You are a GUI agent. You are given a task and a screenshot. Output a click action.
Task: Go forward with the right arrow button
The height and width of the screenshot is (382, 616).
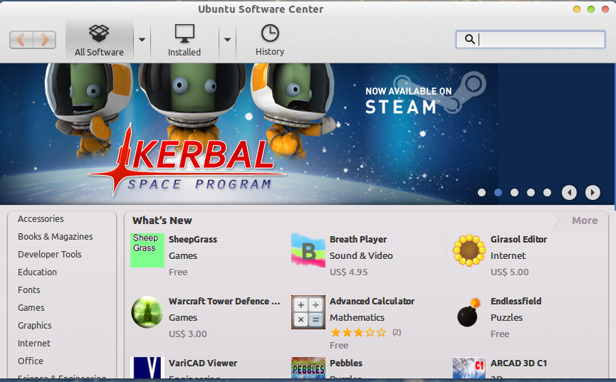[44, 40]
